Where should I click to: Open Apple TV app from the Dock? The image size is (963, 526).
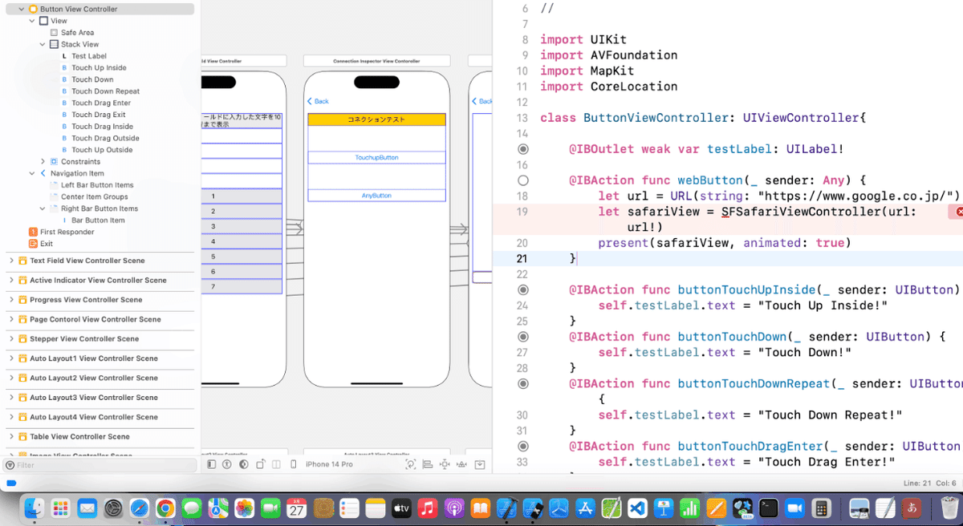click(401, 508)
